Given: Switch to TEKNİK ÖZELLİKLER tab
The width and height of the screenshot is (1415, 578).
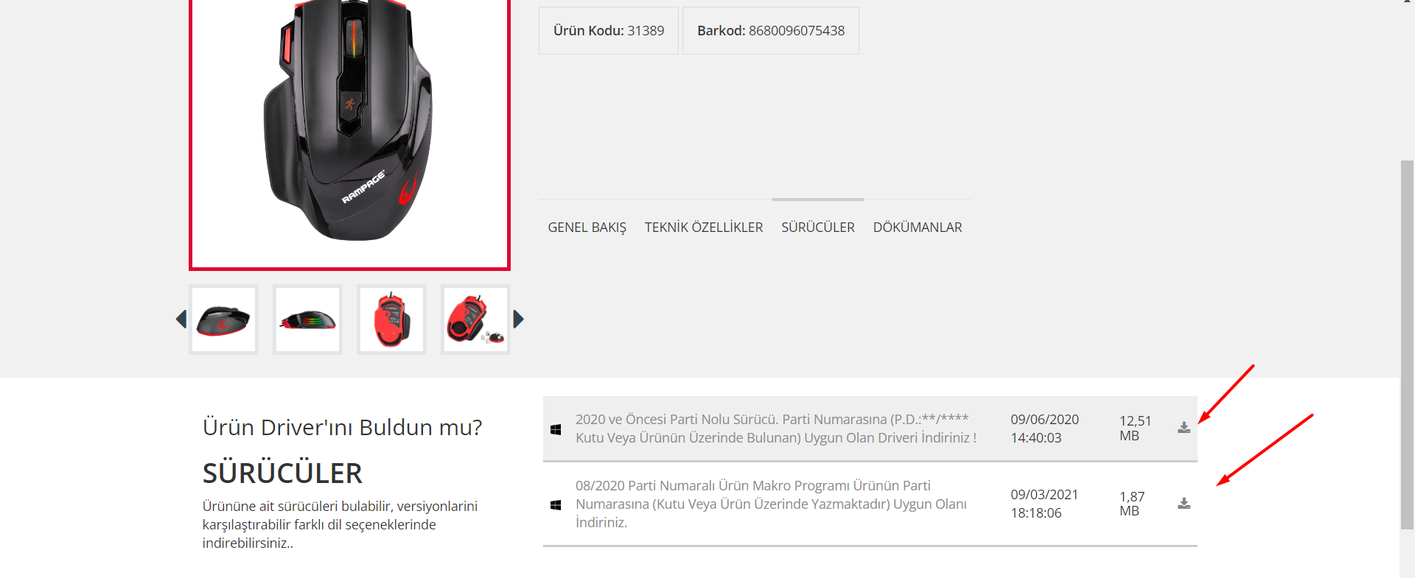Looking at the screenshot, I should [704, 228].
